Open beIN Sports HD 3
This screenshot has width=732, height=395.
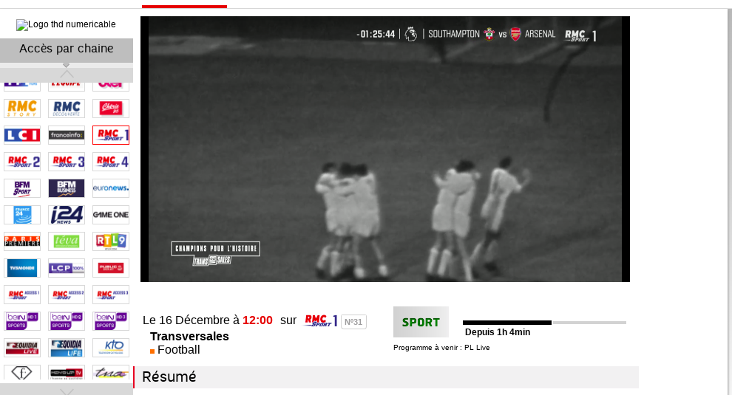coord(111,321)
